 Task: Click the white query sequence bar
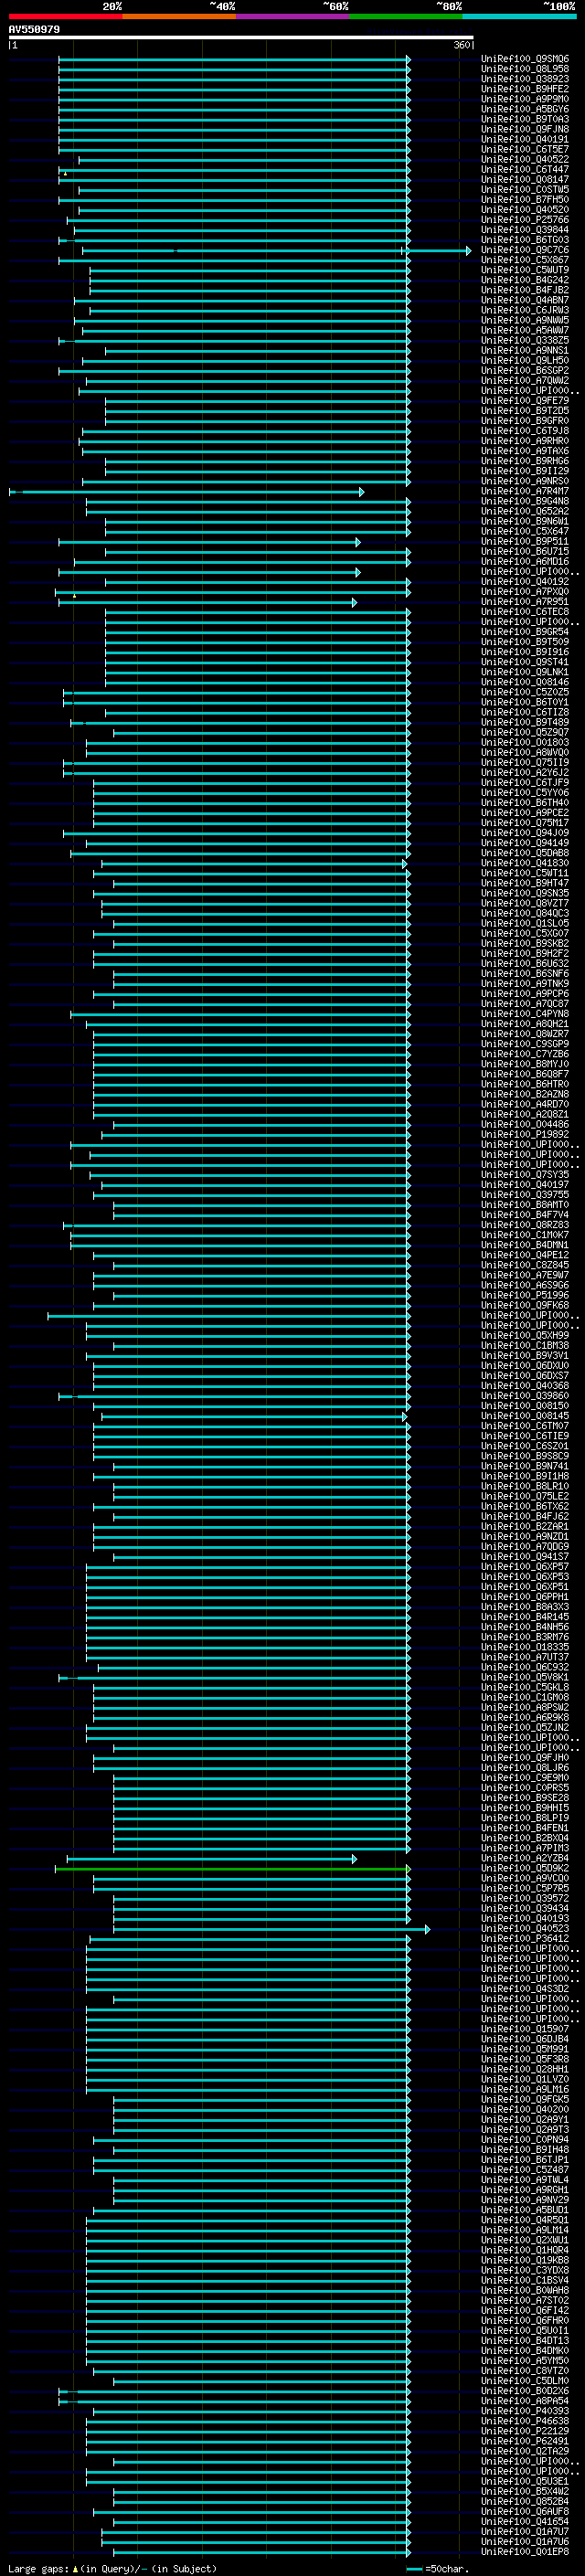241,38
